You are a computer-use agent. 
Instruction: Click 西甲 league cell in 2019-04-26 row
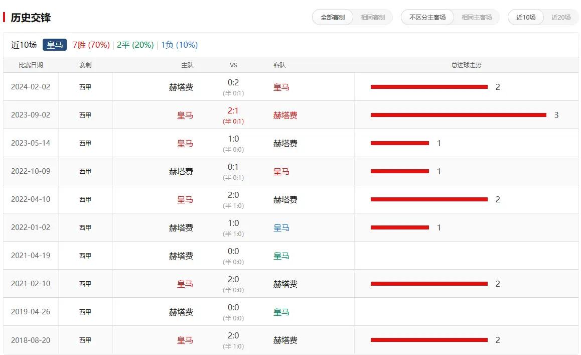point(85,312)
